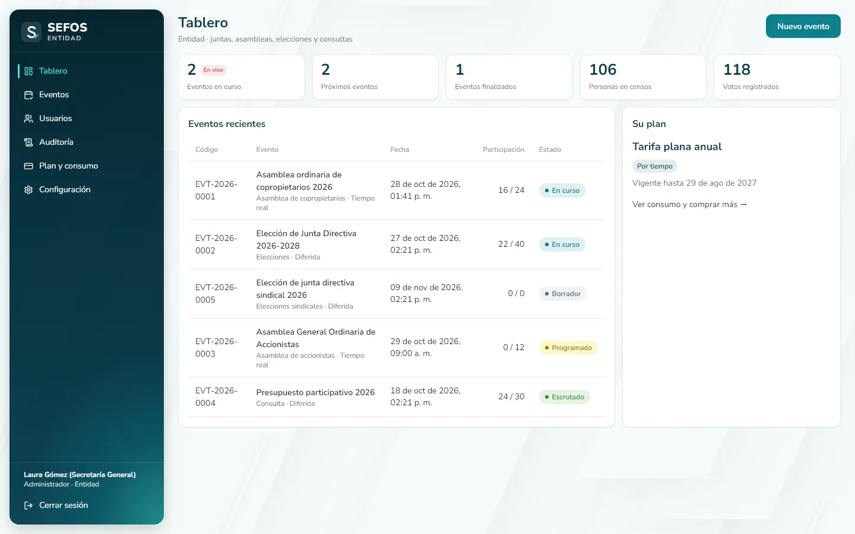This screenshot has height=534, width=855.
Task: Open Configuración from the sidebar
Action: 87,190
